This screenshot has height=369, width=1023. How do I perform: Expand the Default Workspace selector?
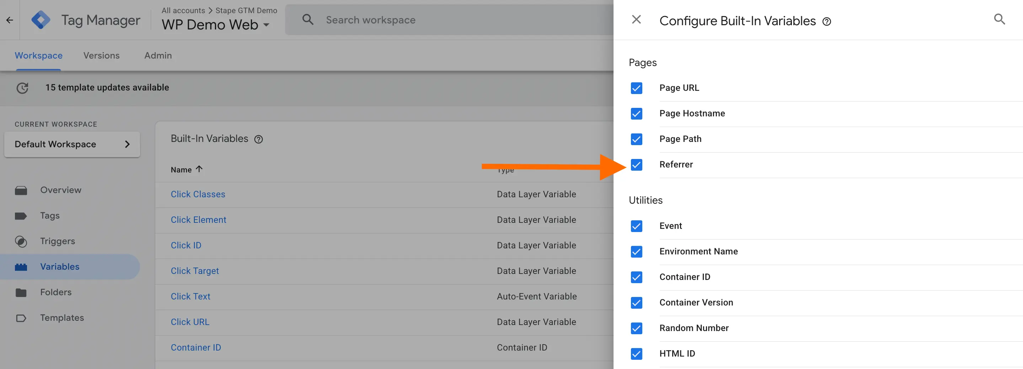point(72,144)
